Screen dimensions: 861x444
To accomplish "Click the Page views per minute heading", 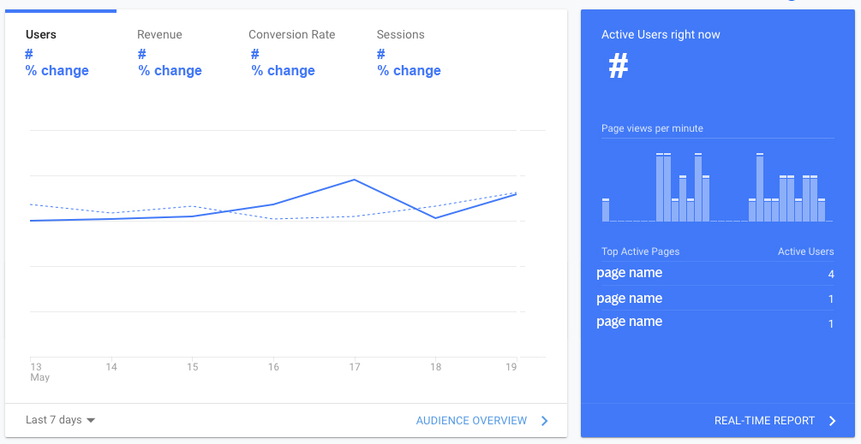I will pyautogui.click(x=652, y=128).
